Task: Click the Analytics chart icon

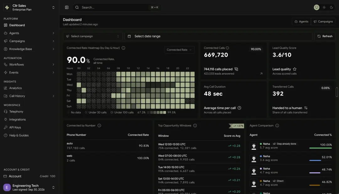Action: [6, 88]
